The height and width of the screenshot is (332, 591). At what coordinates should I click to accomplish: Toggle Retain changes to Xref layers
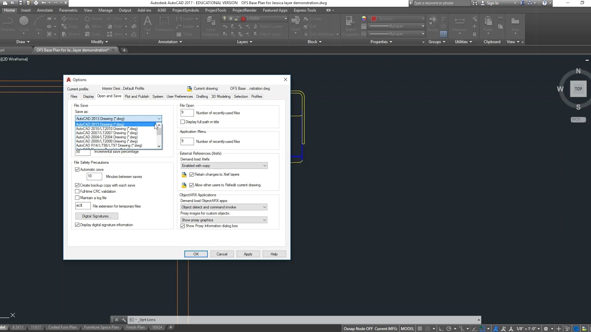tap(192, 175)
